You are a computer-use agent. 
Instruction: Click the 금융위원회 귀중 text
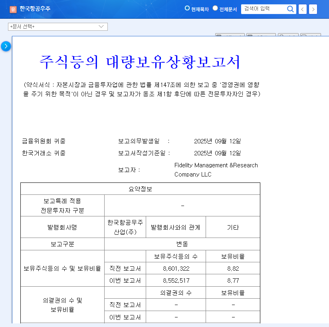pyautogui.click(x=44, y=141)
